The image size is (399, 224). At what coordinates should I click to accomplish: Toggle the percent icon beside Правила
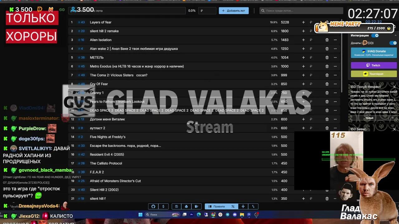233,207
